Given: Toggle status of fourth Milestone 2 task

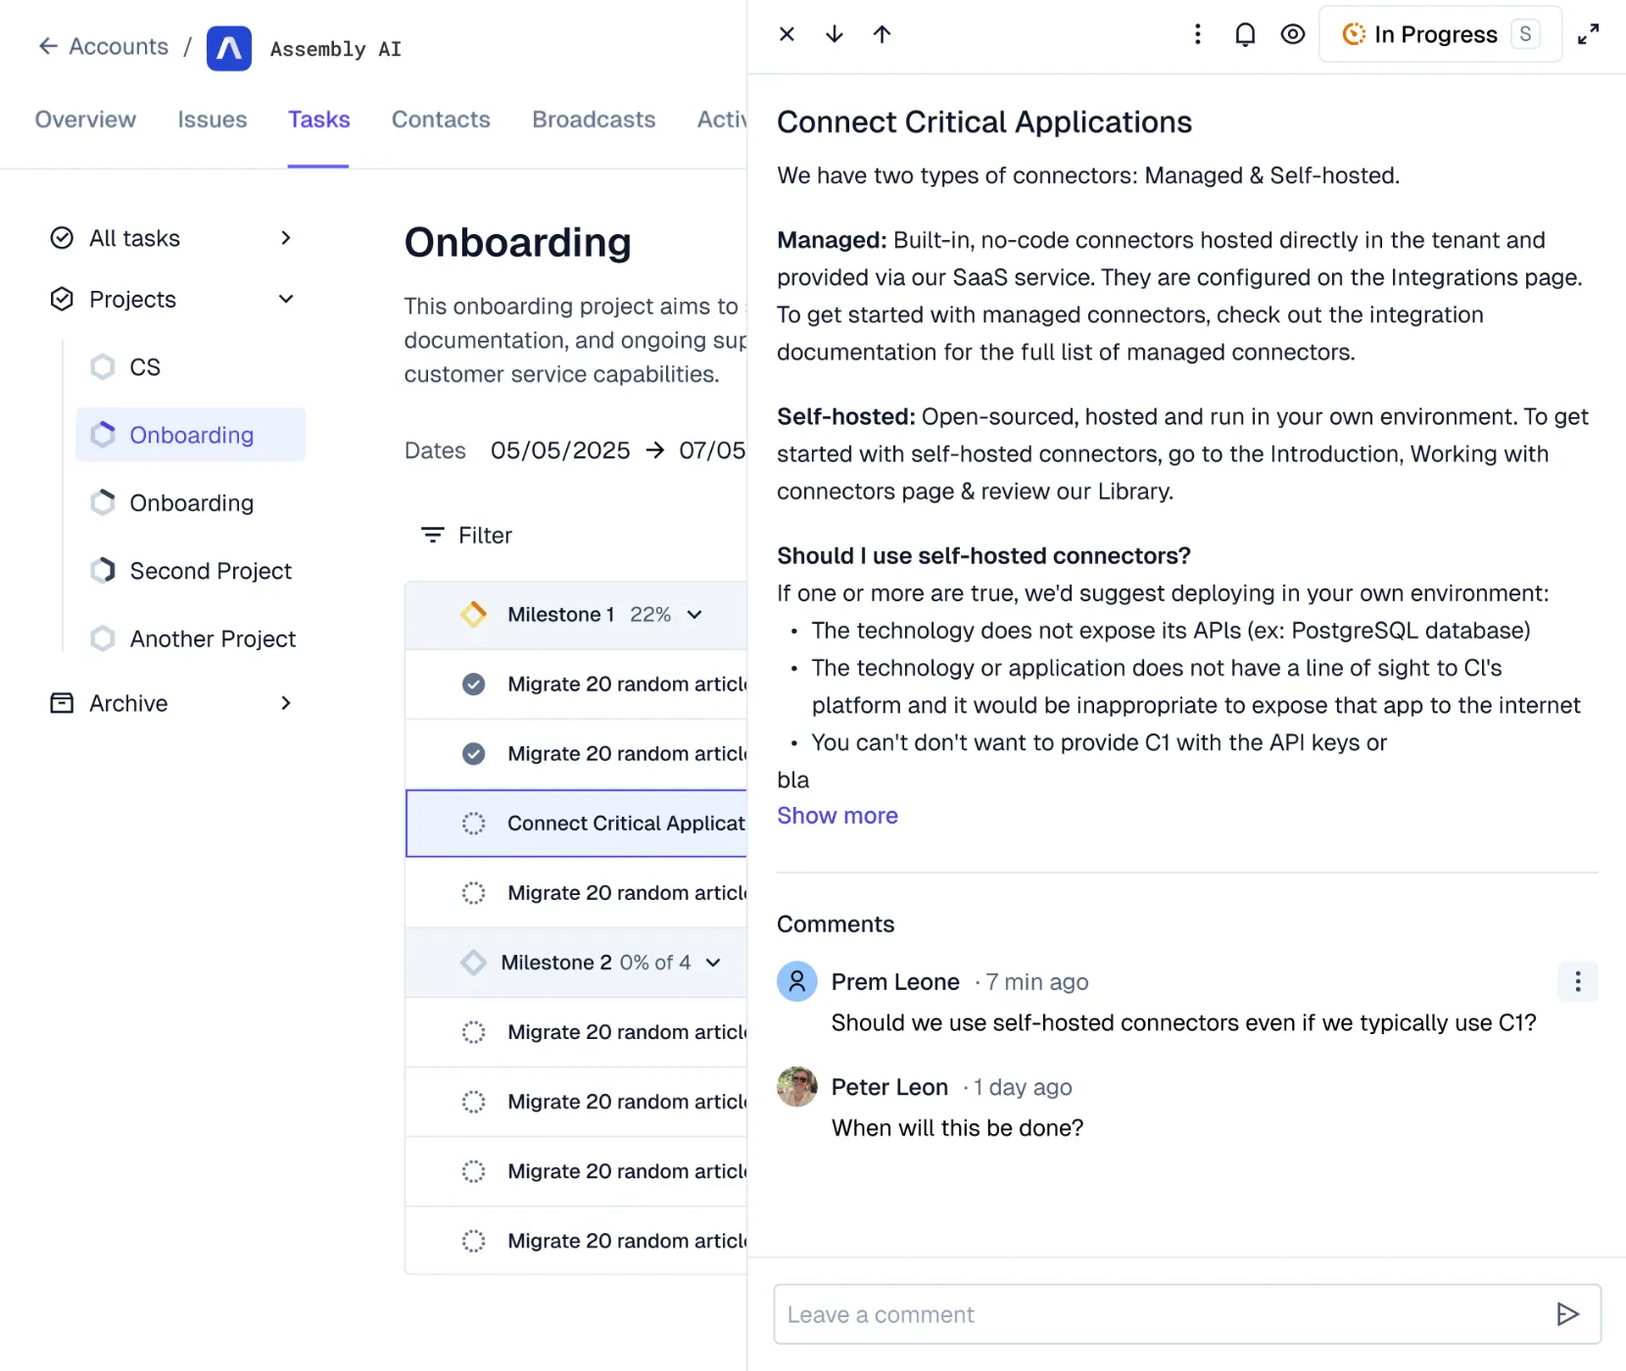Looking at the screenshot, I should (x=473, y=1241).
